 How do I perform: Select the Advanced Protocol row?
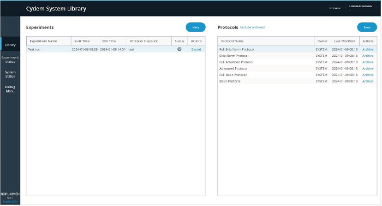[297, 69]
